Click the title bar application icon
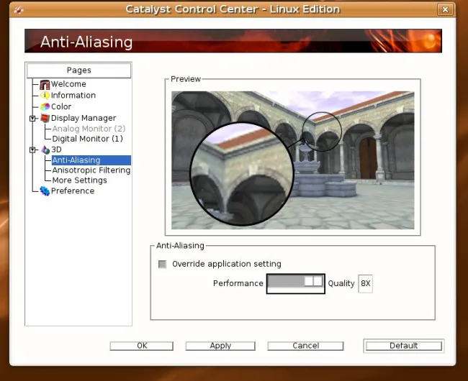The height and width of the screenshot is (381, 468). click(19, 10)
